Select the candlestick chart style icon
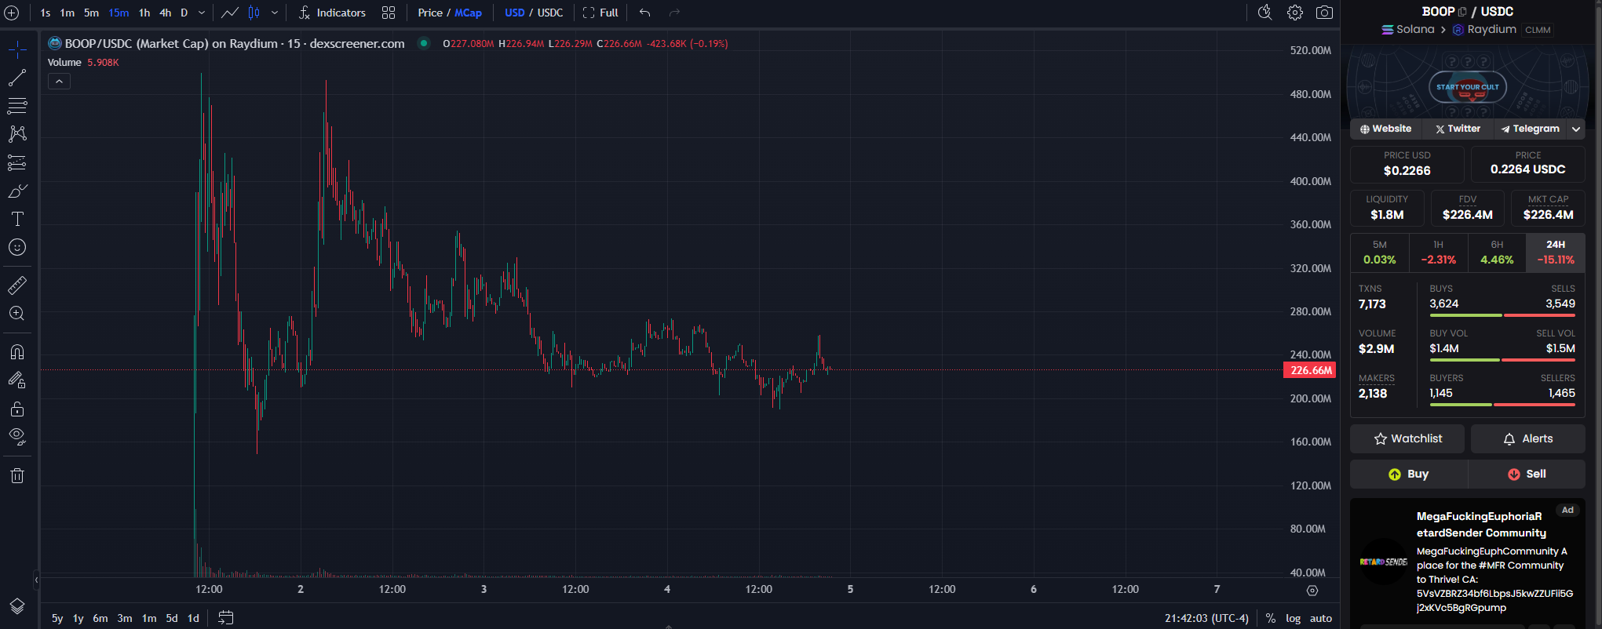The image size is (1602, 629). [x=254, y=13]
